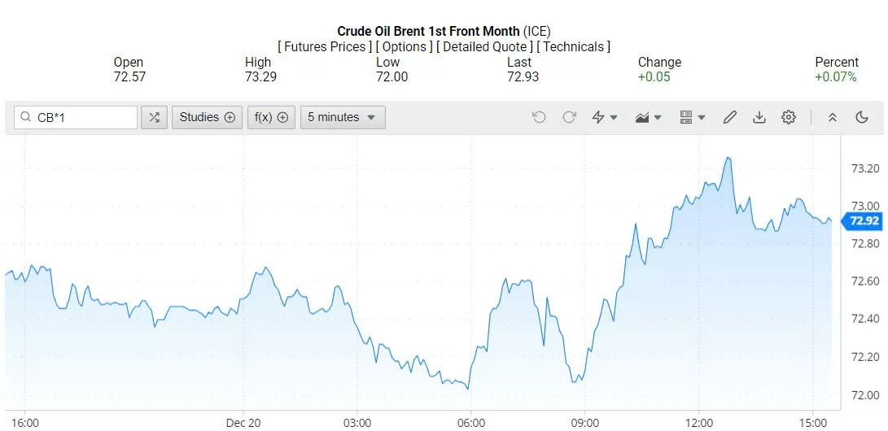Screen dimensions: 888x431
Task: Open the Studies menu
Action: pos(207,117)
